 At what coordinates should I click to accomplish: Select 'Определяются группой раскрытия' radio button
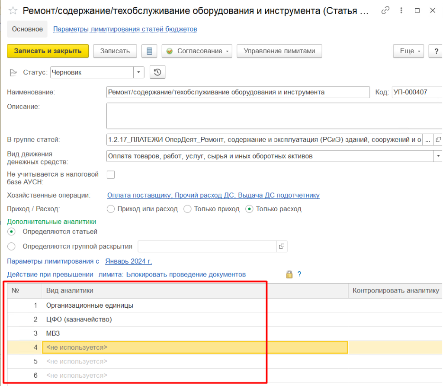[12, 246]
